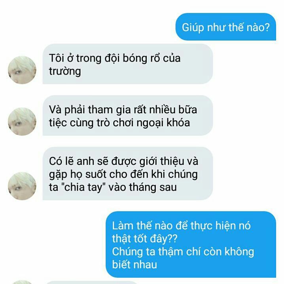This screenshot has width=284, height=284.
Task: Tap partially visible gray bubble at bottom
Action: coord(91,282)
